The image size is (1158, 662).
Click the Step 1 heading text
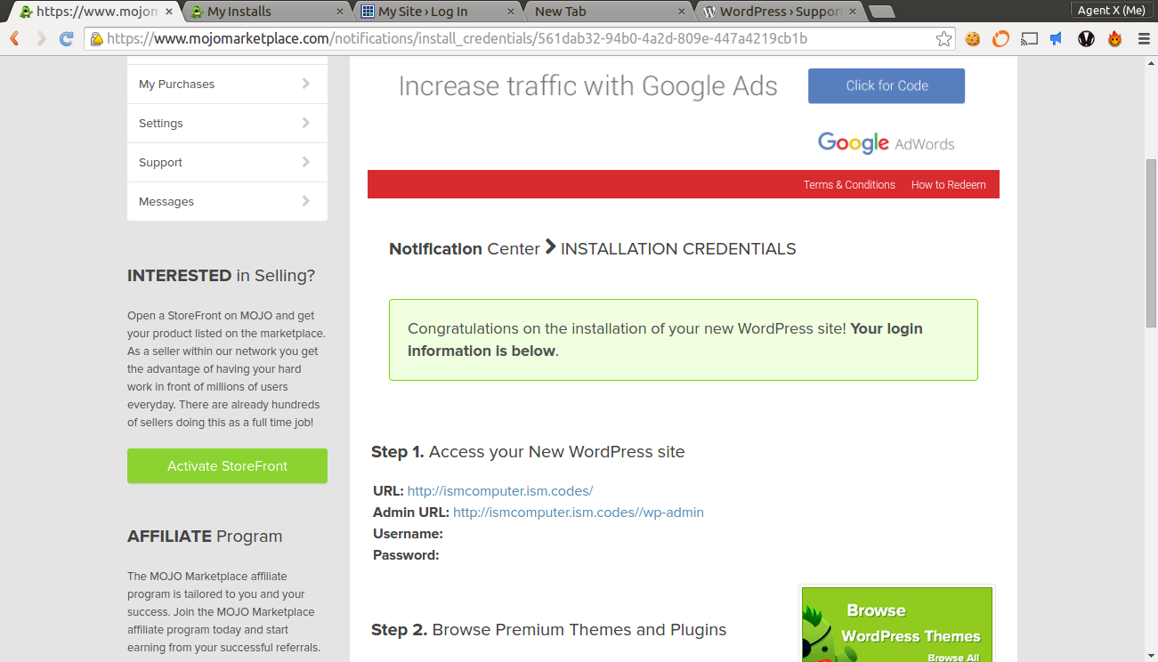(528, 452)
